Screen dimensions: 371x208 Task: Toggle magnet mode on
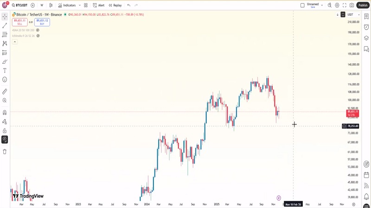pos(5,112)
